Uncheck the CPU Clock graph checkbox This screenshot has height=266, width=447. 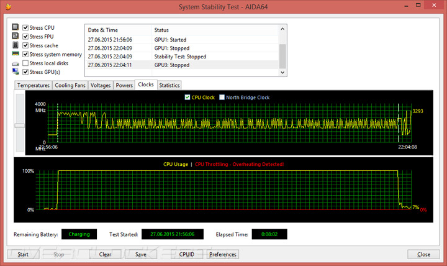click(x=187, y=98)
